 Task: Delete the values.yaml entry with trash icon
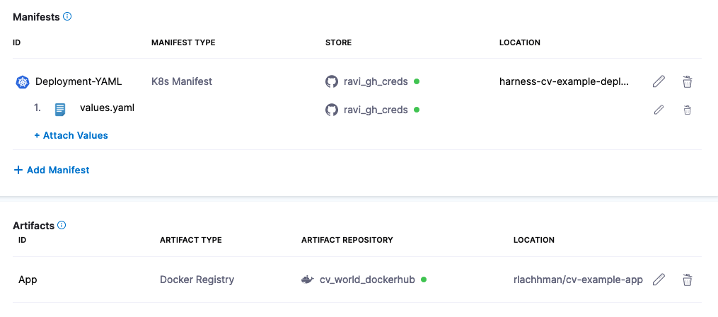coord(687,110)
